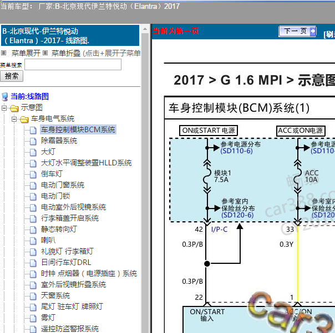This screenshot has height=333, width=335.
Task: Click the 菜单展开 text link
Action: coord(26,53)
